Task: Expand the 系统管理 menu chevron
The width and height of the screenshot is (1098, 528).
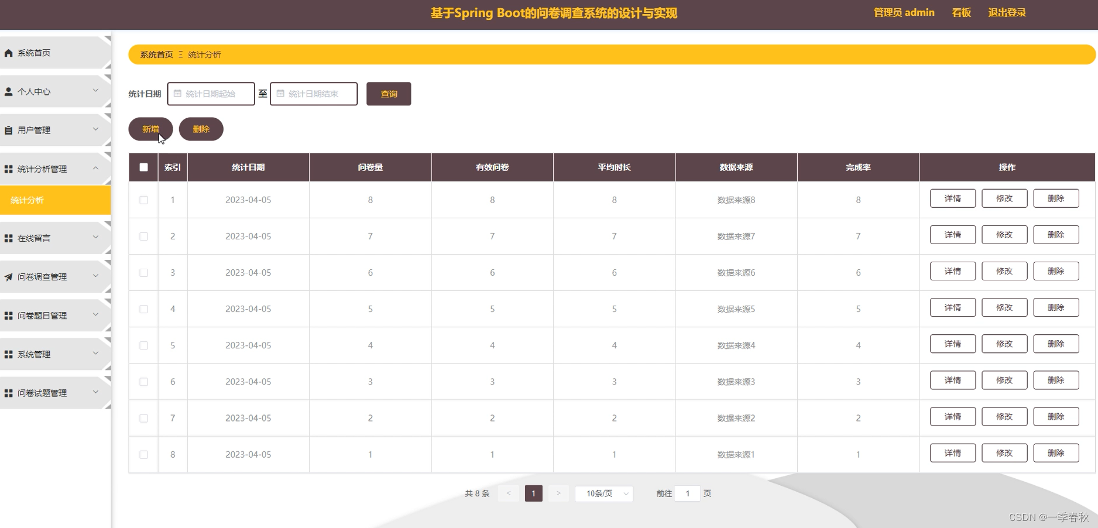Action: point(95,353)
